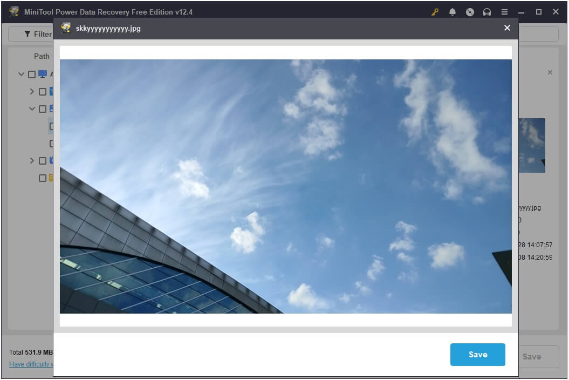The height and width of the screenshot is (380, 569).
Task: Click the preview dialog file icon
Action: pos(66,28)
